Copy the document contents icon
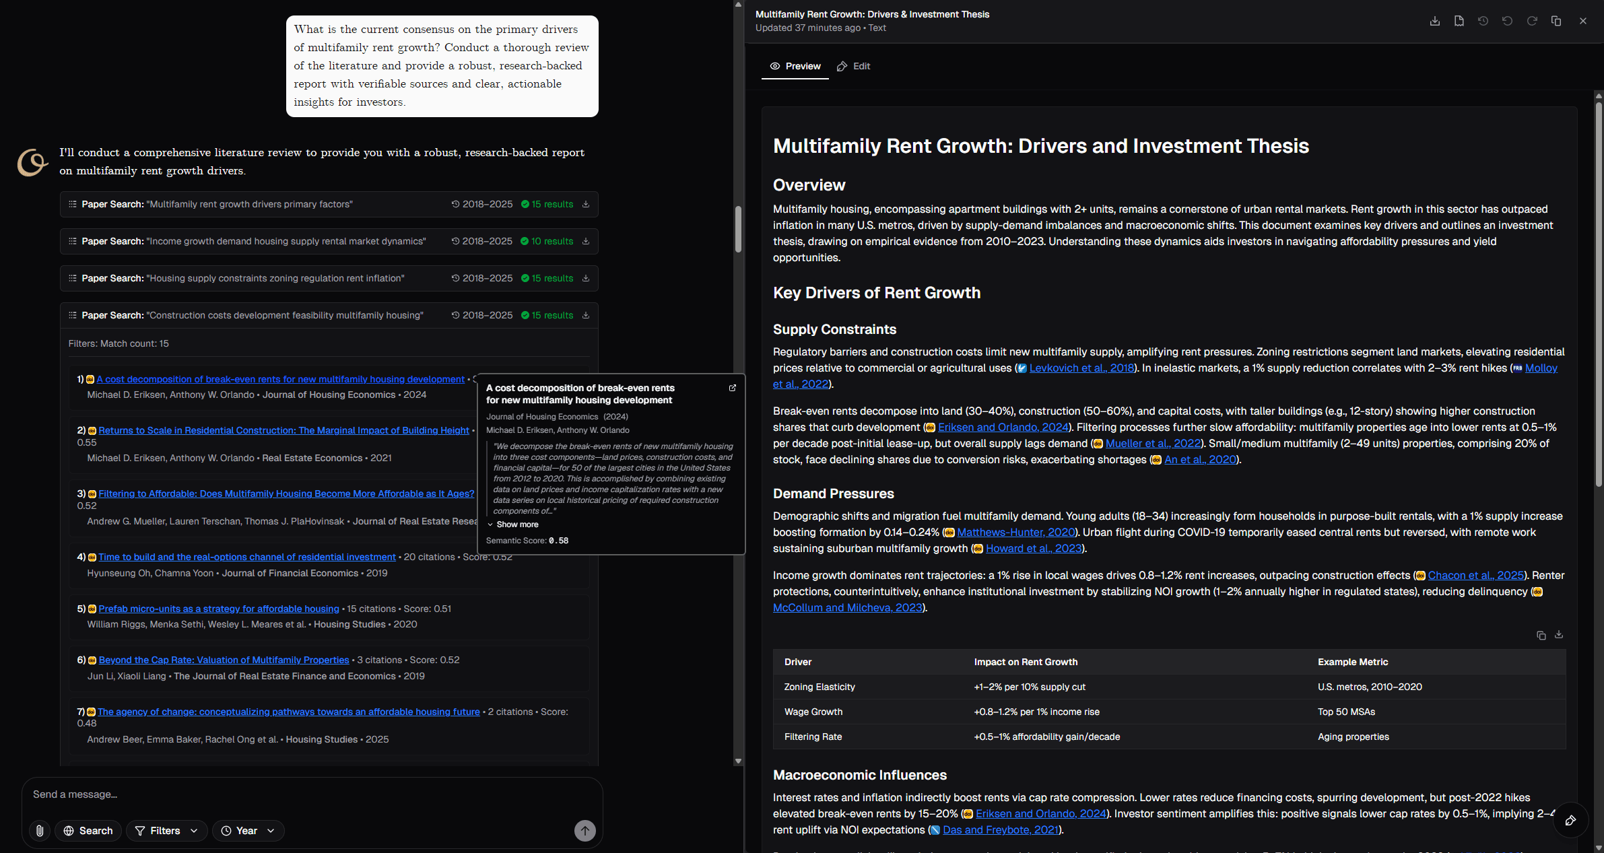 tap(1556, 21)
